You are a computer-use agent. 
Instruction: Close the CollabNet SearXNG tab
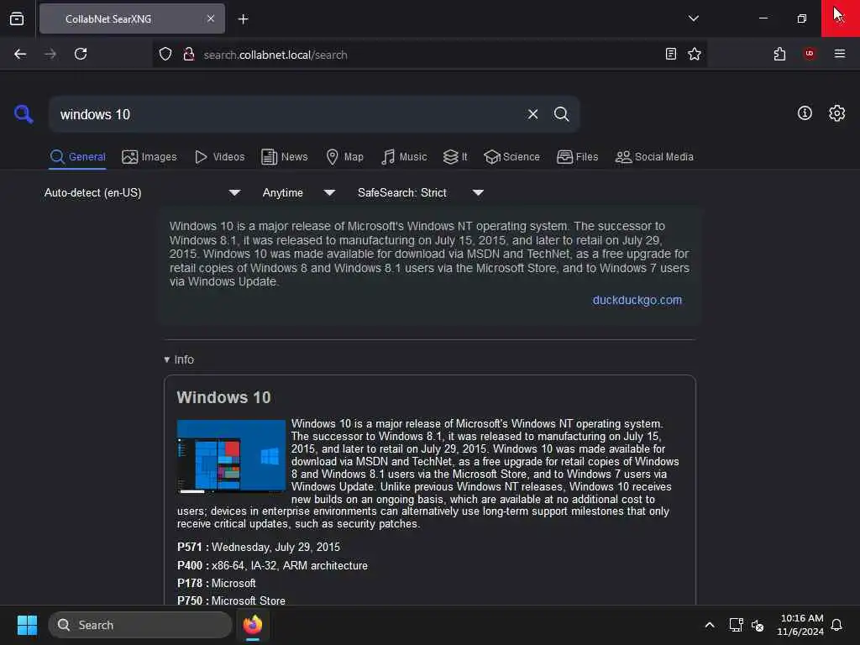pyautogui.click(x=211, y=18)
